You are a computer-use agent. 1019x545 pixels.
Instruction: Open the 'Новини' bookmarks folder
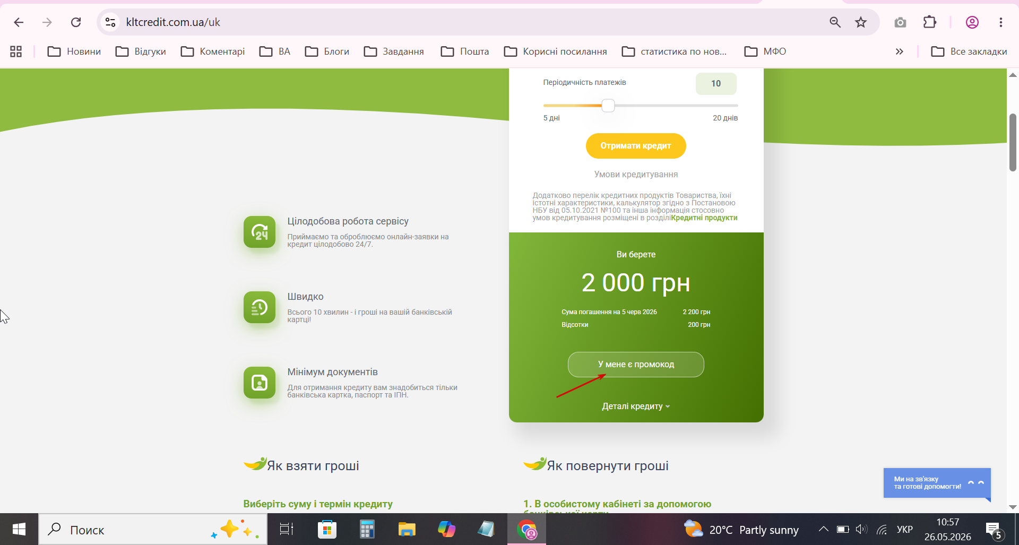(74, 51)
